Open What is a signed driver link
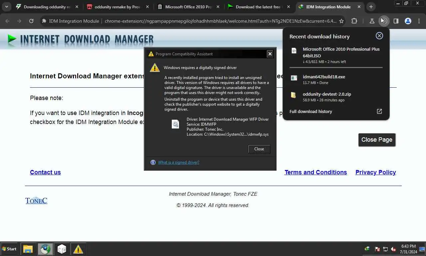The height and width of the screenshot is (256, 426). (179, 162)
